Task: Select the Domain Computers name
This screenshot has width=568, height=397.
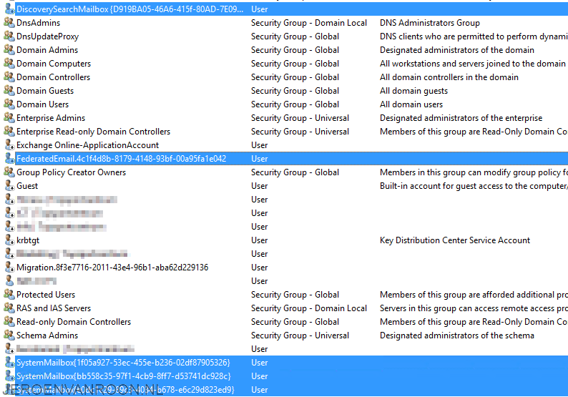Action: pyautogui.click(x=54, y=64)
